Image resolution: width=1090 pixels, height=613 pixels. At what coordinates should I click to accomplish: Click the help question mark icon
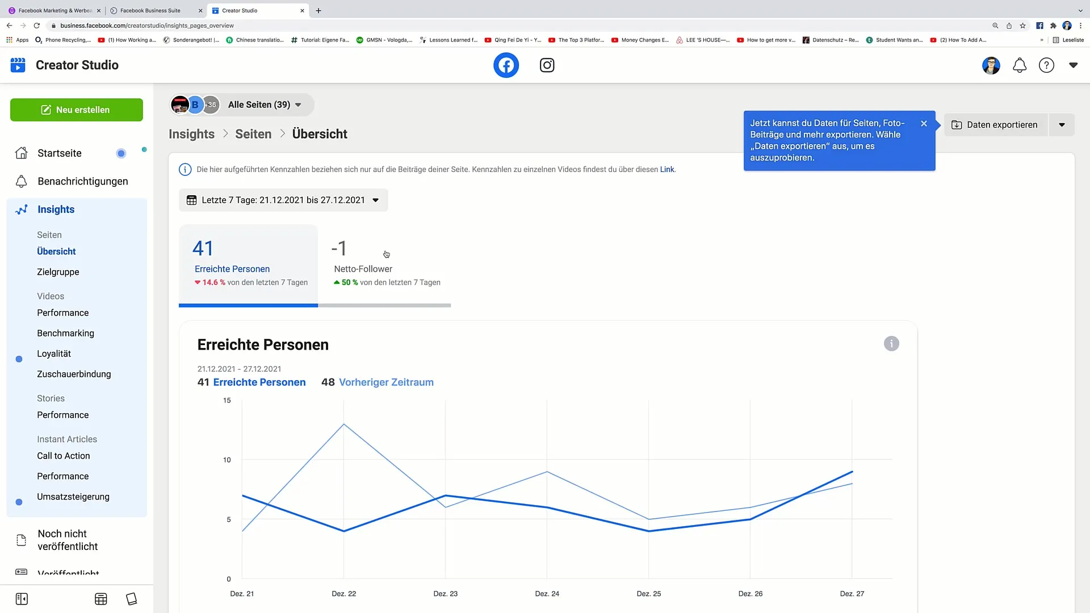[1047, 65]
